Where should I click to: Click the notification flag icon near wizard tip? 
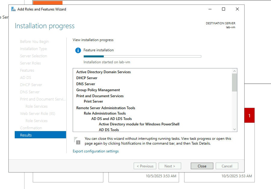(77, 141)
